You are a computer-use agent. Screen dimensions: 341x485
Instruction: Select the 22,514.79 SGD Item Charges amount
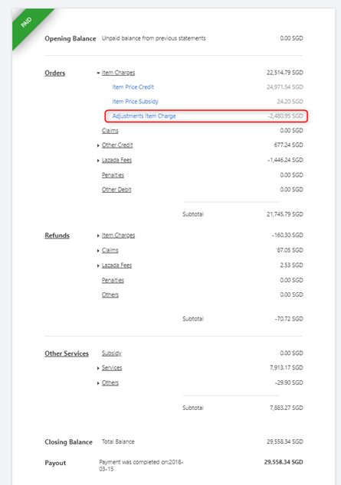pos(285,73)
